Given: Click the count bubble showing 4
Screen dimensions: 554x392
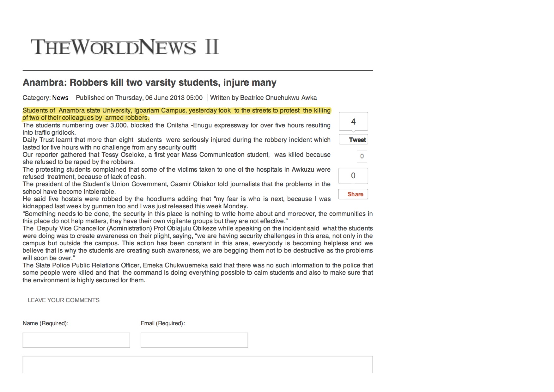Looking at the screenshot, I should [x=353, y=122].
